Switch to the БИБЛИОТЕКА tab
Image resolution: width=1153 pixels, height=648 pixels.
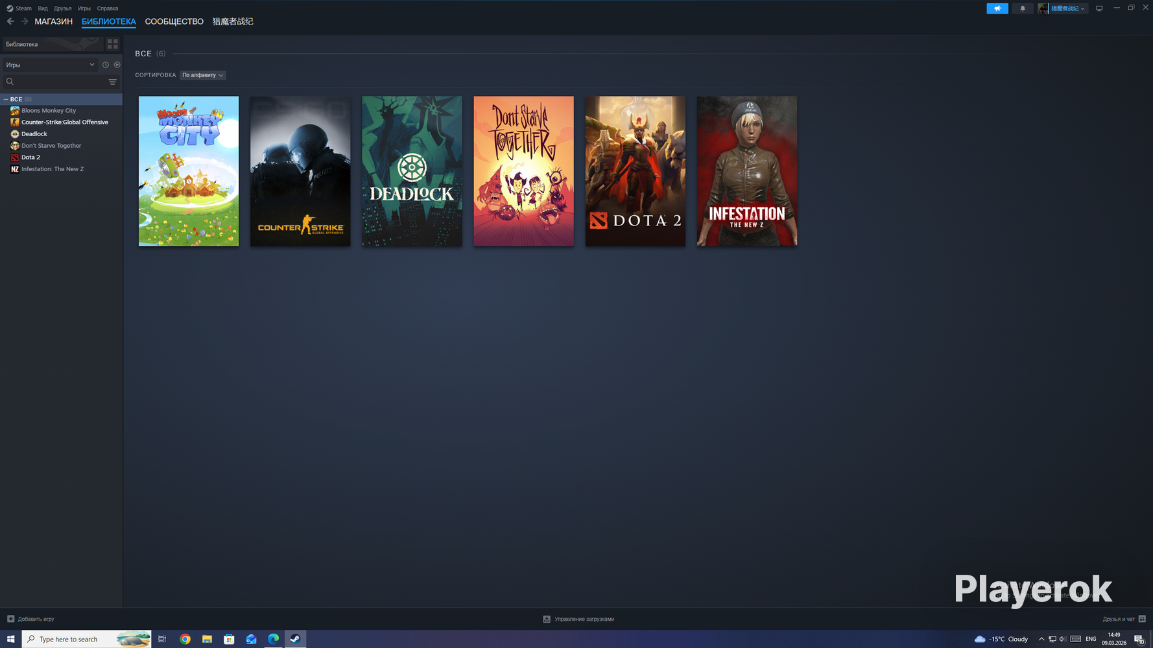(109, 21)
